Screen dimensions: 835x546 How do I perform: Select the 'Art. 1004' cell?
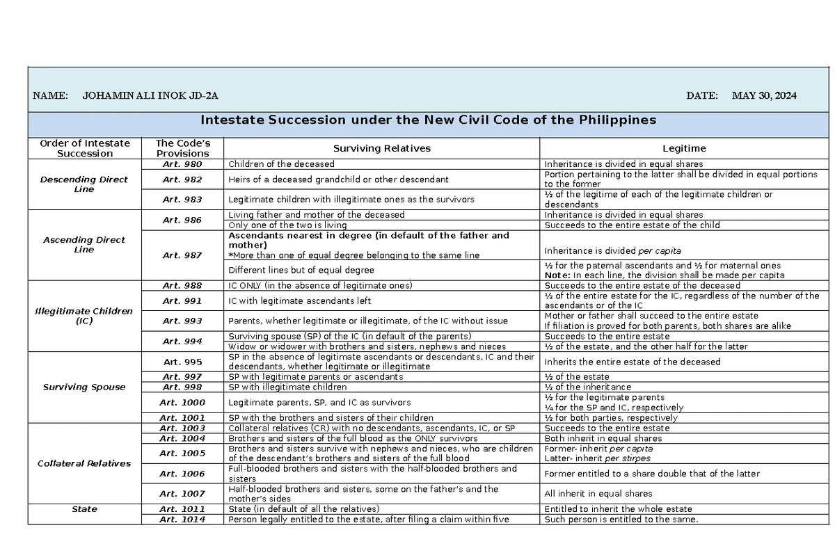pyautogui.click(x=183, y=439)
